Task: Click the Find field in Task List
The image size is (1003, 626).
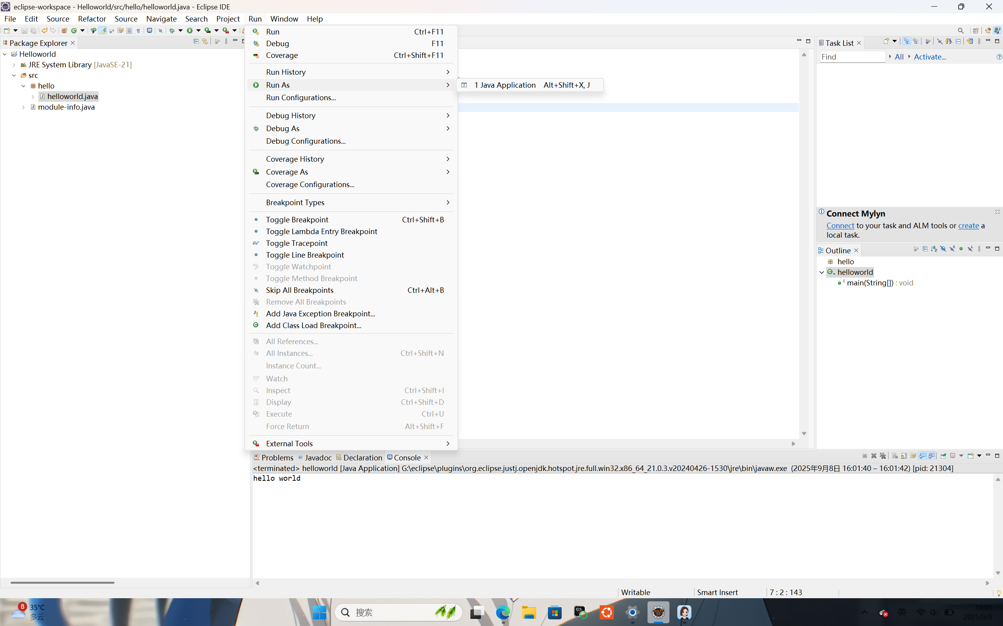Action: click(852, 57)
